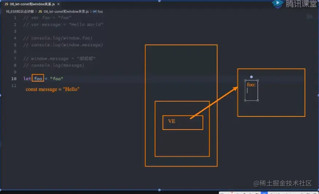Click inside the foo: text box
Screen dimensions: 319x194
(252, 90)
